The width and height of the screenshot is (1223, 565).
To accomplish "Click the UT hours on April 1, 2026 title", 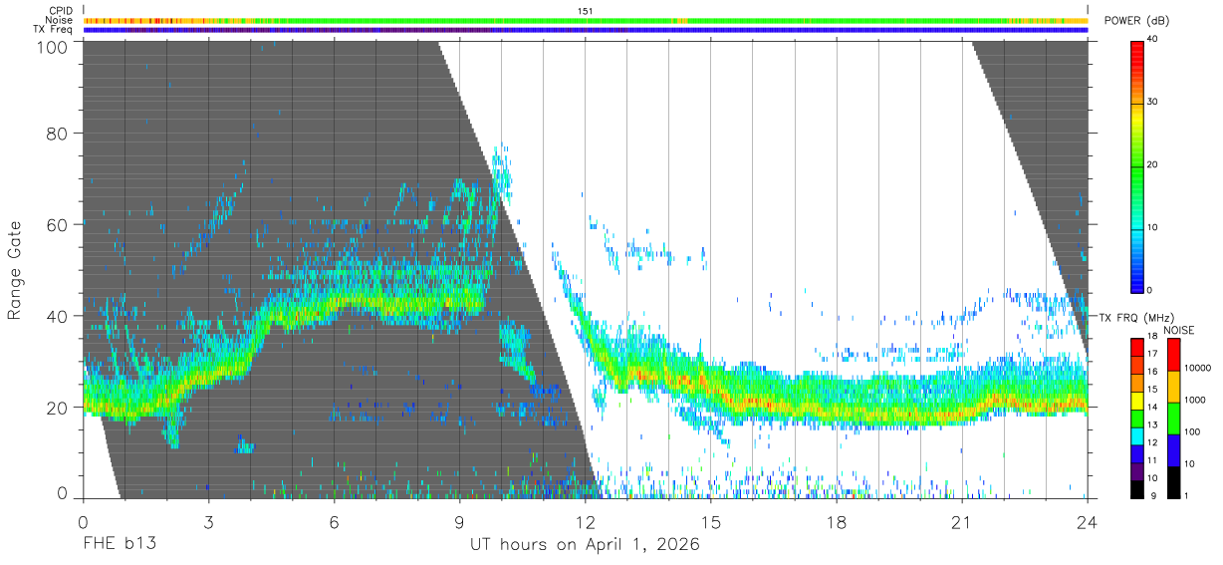I will (586, 545).
